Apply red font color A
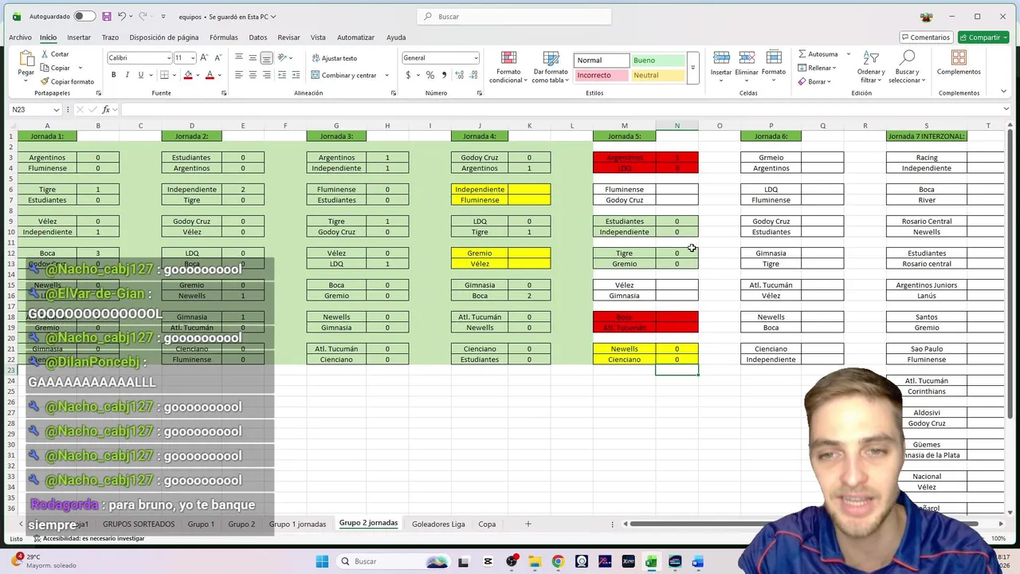 coord(210,75)
